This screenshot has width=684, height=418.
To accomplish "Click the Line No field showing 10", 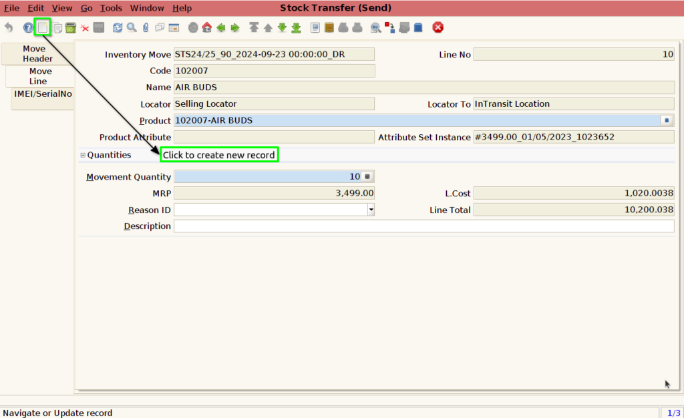I will point(574,54).
